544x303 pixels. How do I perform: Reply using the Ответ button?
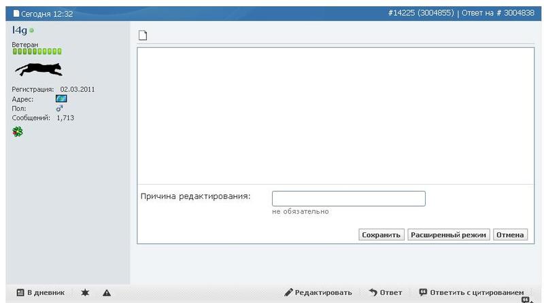pyautogui.click(x=386, y=293)
